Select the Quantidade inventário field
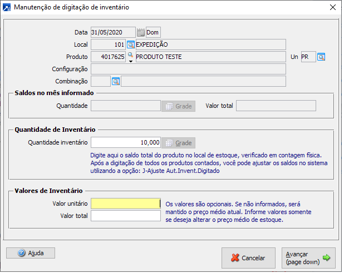Screen dimensions: 344x273 coord(125,142)
